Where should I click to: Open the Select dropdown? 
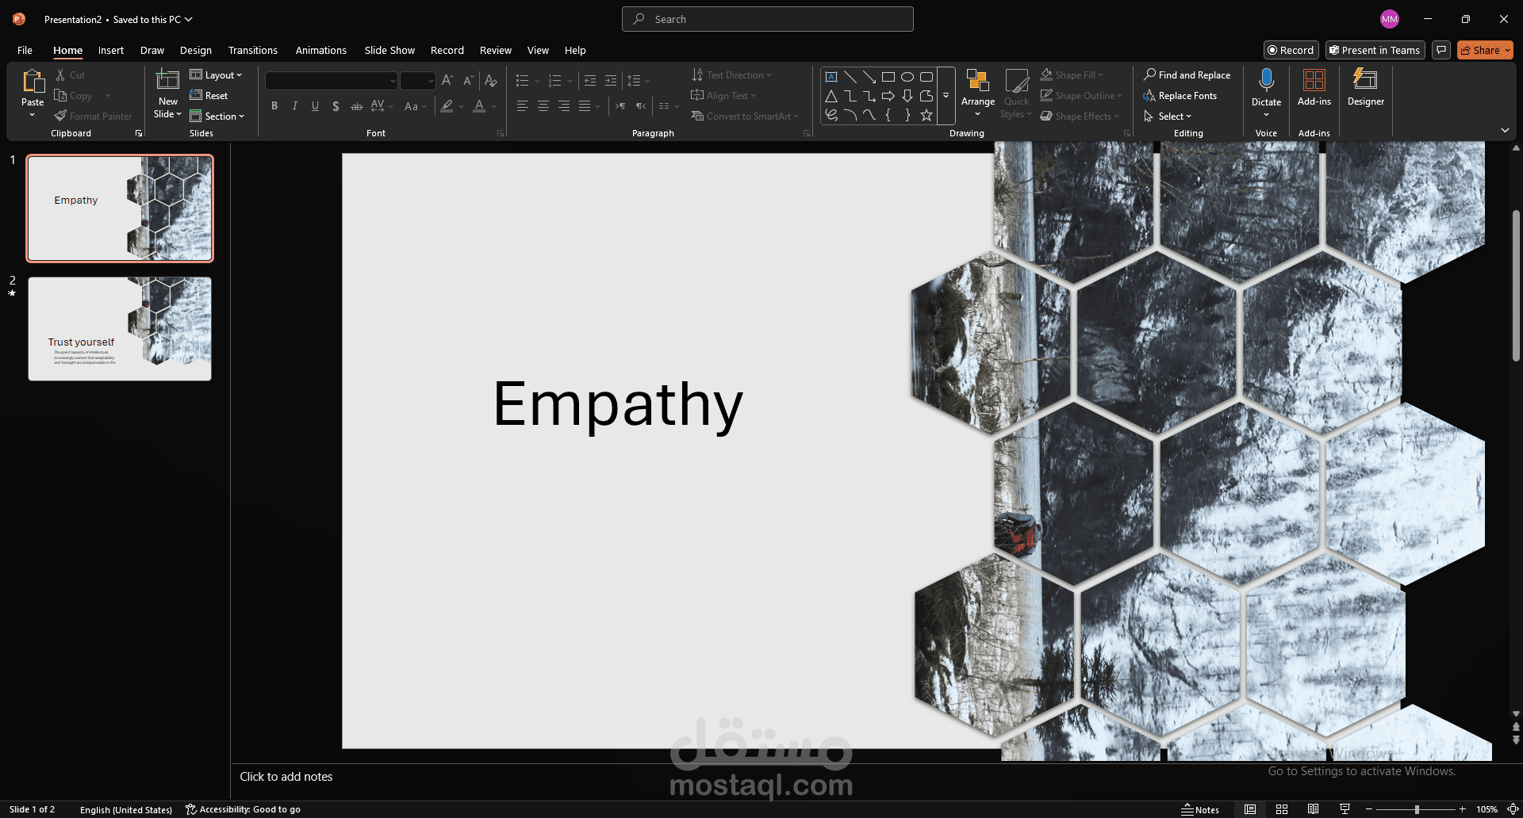[1168, 116]
